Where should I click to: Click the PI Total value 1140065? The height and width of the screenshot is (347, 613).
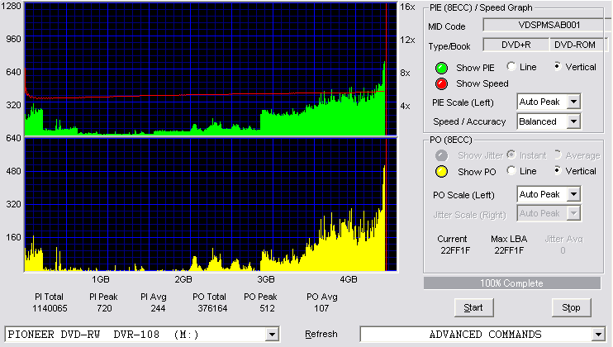click(50, 308)
